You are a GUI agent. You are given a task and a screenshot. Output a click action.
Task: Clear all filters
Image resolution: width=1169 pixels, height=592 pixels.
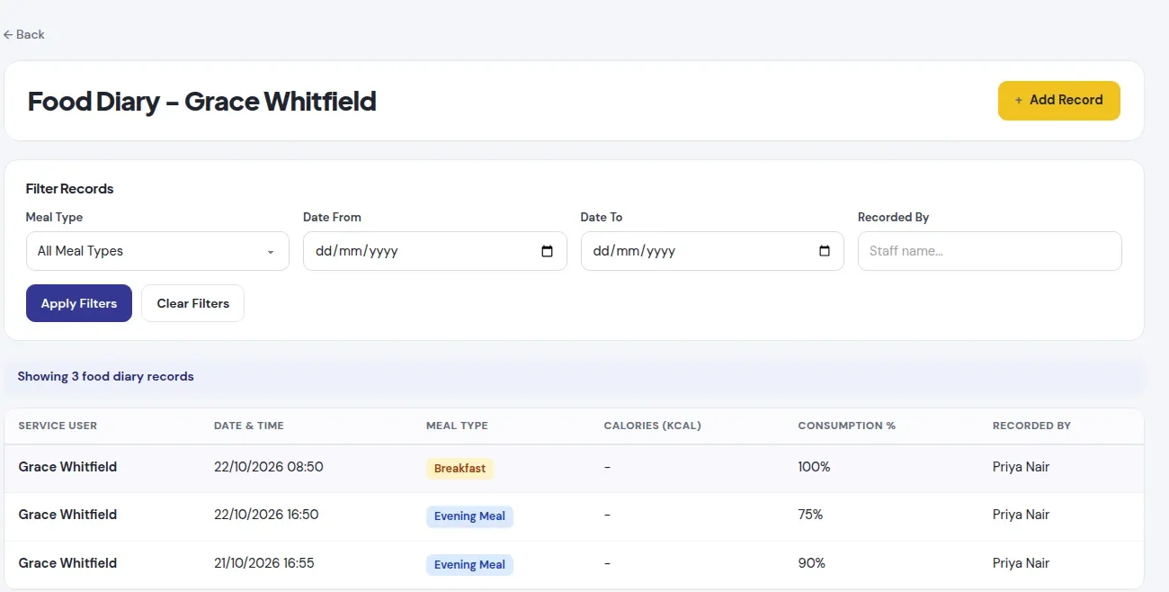pos(193,303)
